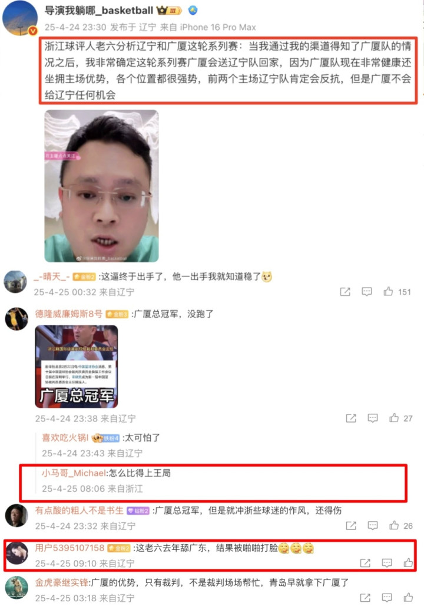Screen dimensions: 424x606
Task: Open reply on 德隆威廉姆斯8号's comment
Action: 373,418
